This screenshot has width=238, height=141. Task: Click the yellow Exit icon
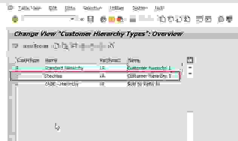tap(112, 19)
